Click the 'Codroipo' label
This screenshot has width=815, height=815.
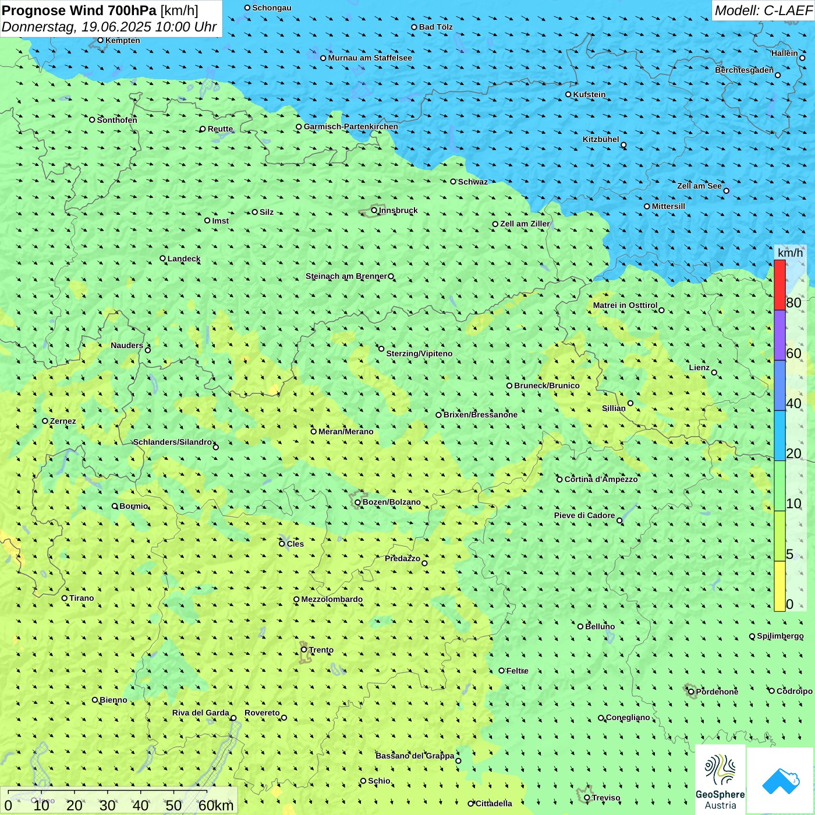click(795, 691)
